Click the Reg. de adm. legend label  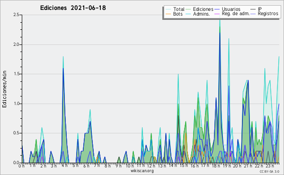point(236,14)
